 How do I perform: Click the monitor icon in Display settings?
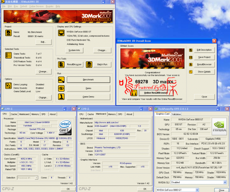(61, 33)
